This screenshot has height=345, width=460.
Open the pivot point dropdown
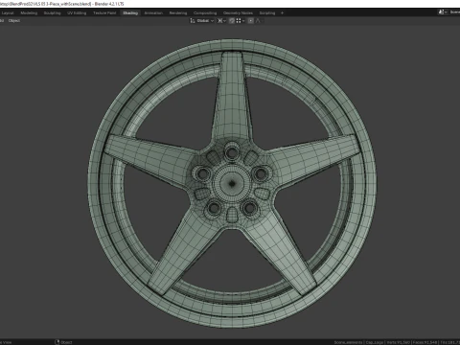tap(221, 21)
